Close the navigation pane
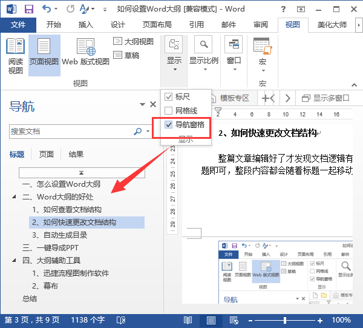This screenshot has width=363, height=328. click(x=153, y=104)
